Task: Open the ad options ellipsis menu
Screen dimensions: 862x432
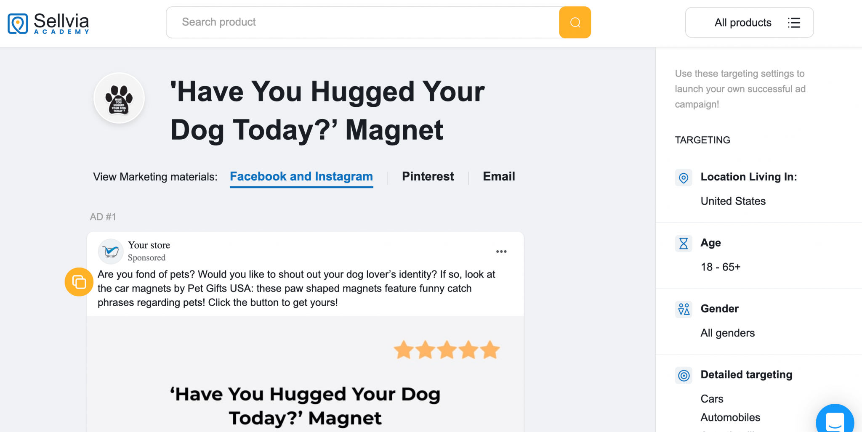Action: [x=501, y=251]
